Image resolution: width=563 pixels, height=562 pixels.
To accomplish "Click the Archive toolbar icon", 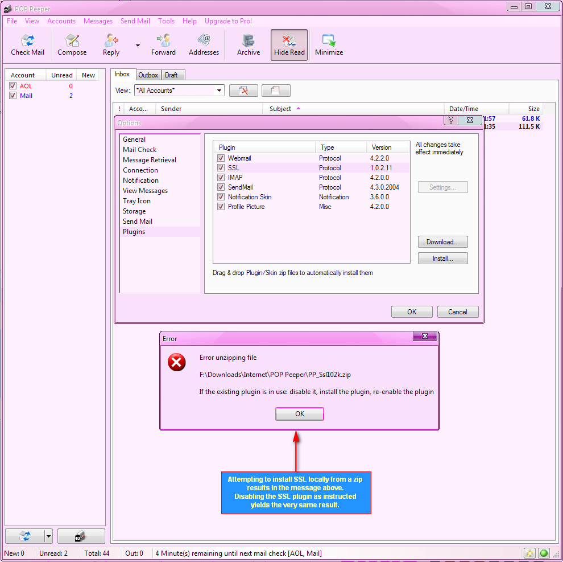I will pos(249,46).
